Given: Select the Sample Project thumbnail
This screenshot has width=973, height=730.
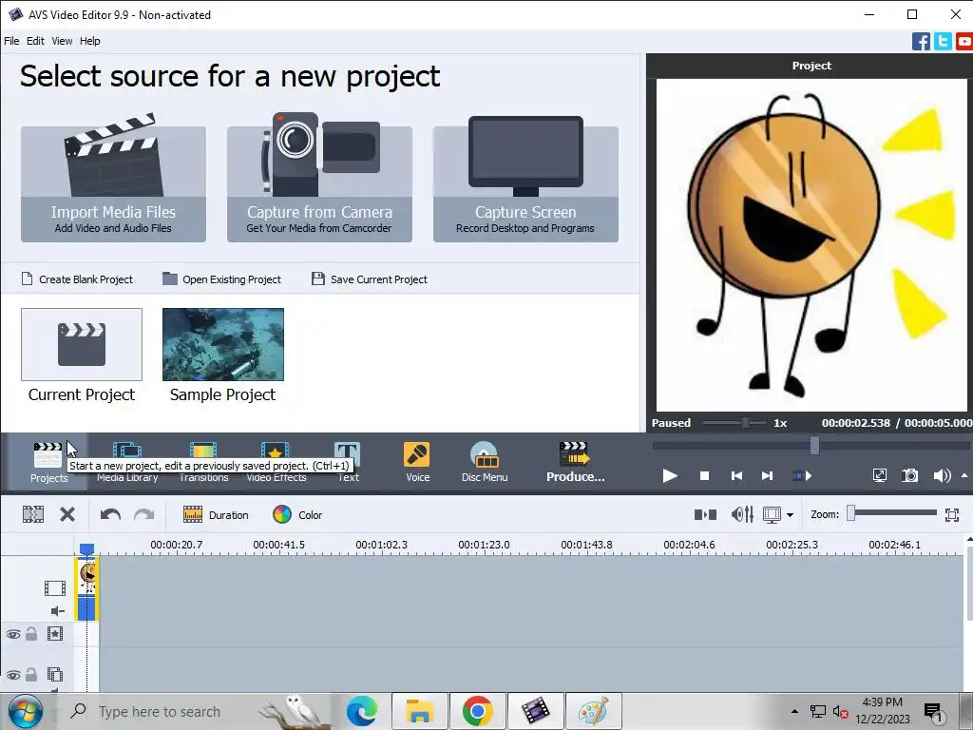Looking at the screenshot, I should click(222, 344).
